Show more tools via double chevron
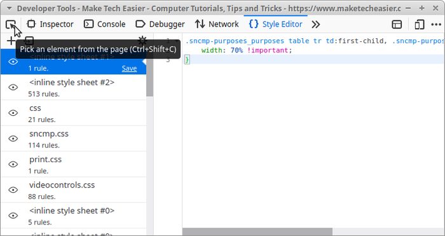Image resolution: width=445 pixels, height=236 pixels. (x=315, y=24)
